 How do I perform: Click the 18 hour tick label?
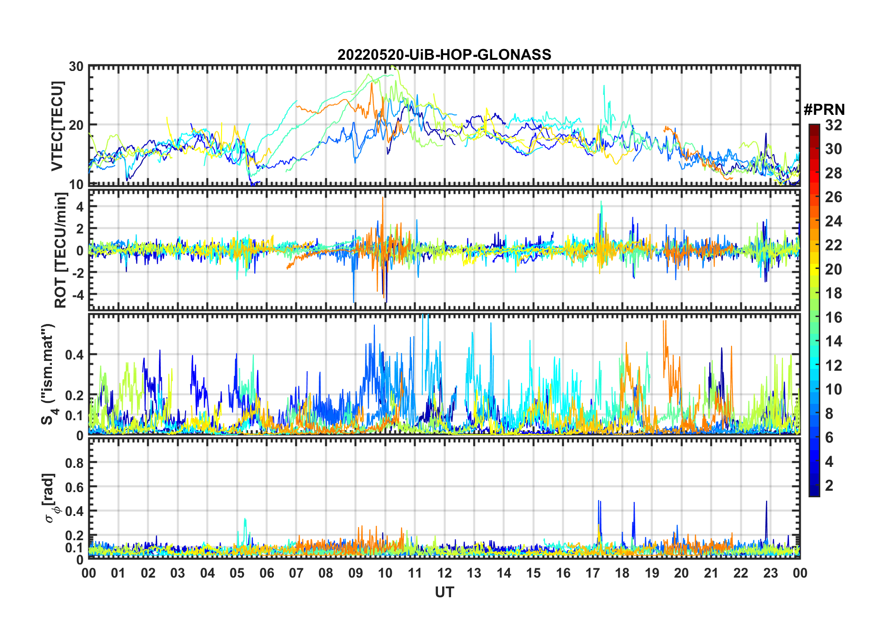622,573
